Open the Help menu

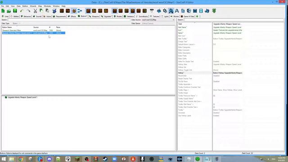[63, 6]
